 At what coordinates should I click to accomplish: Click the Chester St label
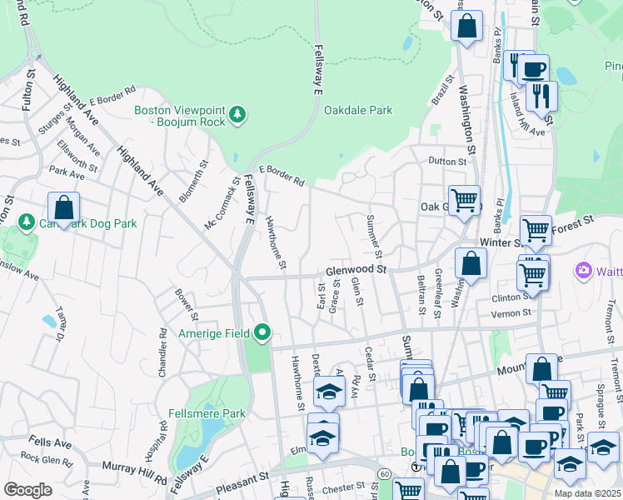(x=343, y=487)
